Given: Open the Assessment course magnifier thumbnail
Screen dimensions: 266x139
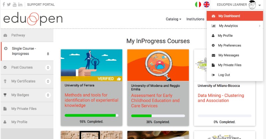Looking at the screenshot, I should 158,65.
